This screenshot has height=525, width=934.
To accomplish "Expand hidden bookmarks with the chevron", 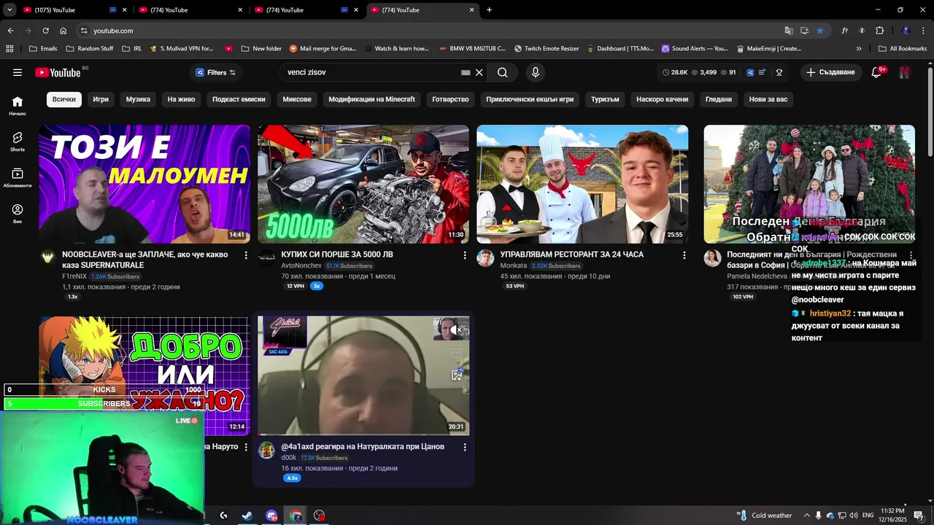I will point(859,49).
